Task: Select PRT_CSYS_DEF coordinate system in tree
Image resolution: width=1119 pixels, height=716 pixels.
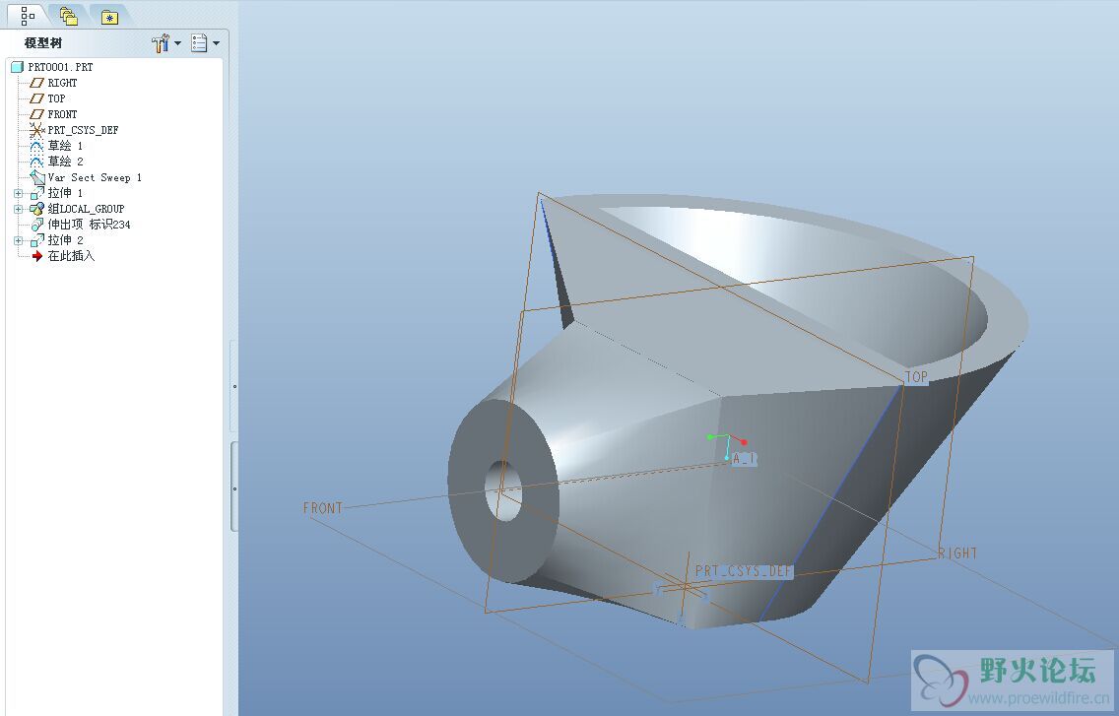Action: pyautogui.click(x=83, y=130)
